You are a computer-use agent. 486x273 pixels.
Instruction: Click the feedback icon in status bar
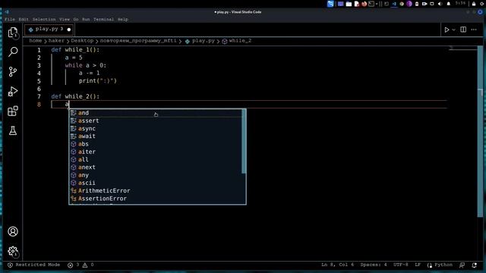462,265
